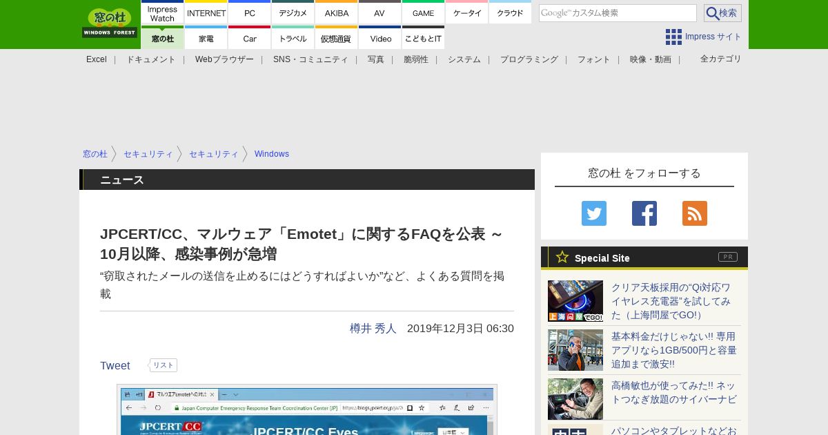Open the システム category
Screen dimensions: 828x435
tap(464, 59)
